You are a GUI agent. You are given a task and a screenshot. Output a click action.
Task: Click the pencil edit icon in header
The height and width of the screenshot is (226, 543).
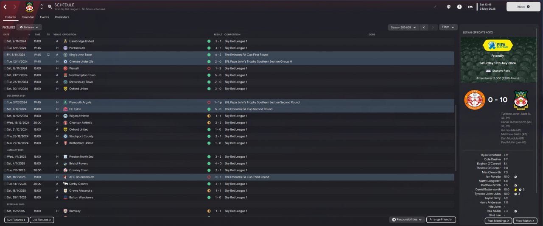click(x=435, y=7)
